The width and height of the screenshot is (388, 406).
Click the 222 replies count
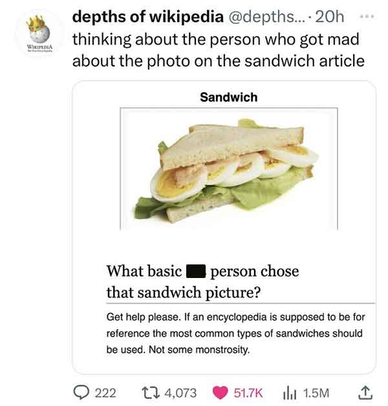(105, 392)
